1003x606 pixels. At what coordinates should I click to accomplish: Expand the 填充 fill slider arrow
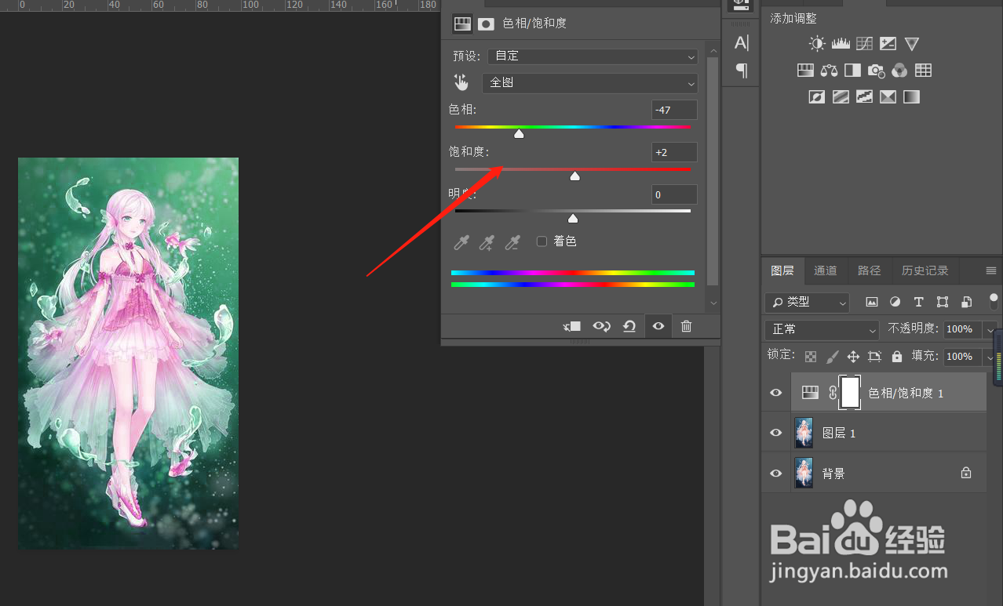[x=990, y=357]
